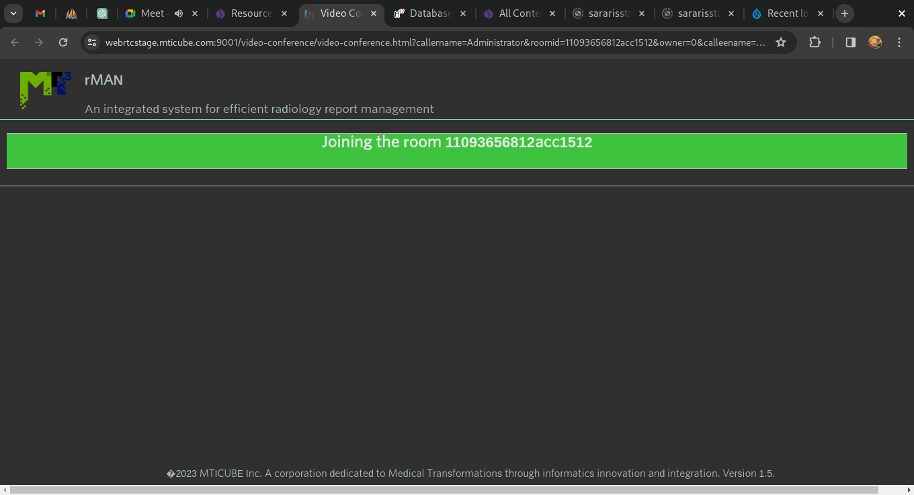Reload the current page

click(x=63, y=42)
